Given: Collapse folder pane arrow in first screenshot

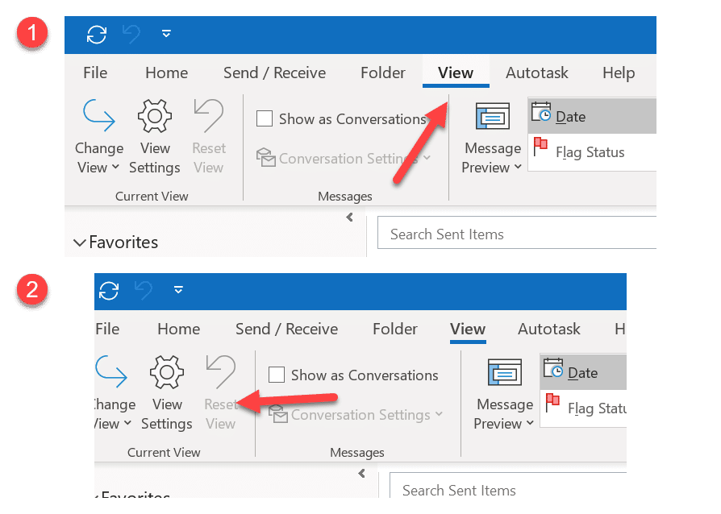Looking at the screenshot, I should point(350,218).
